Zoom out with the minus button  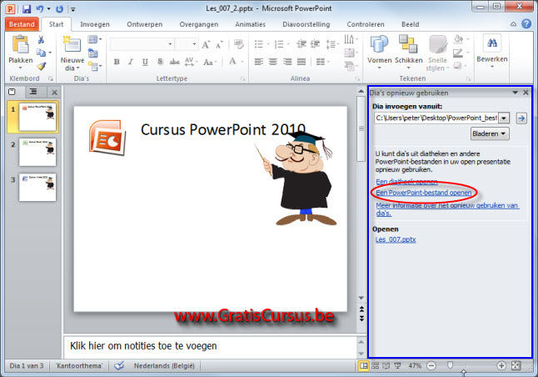coord(431,365)
